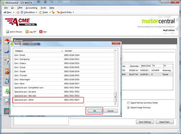Screen dimensions: 181x134
Task: Sort by the Category column header
Action: (x=38, y=51)
